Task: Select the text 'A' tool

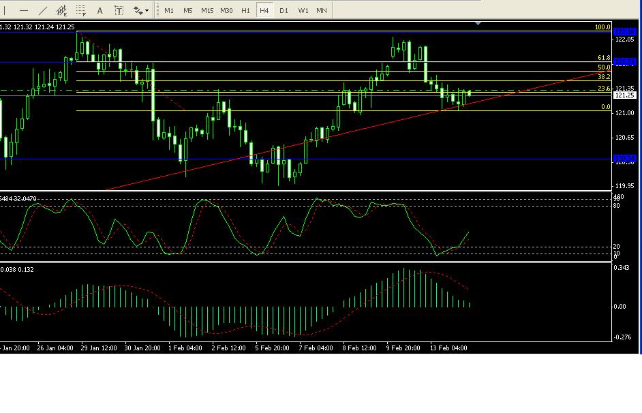Action: [100, 10]
